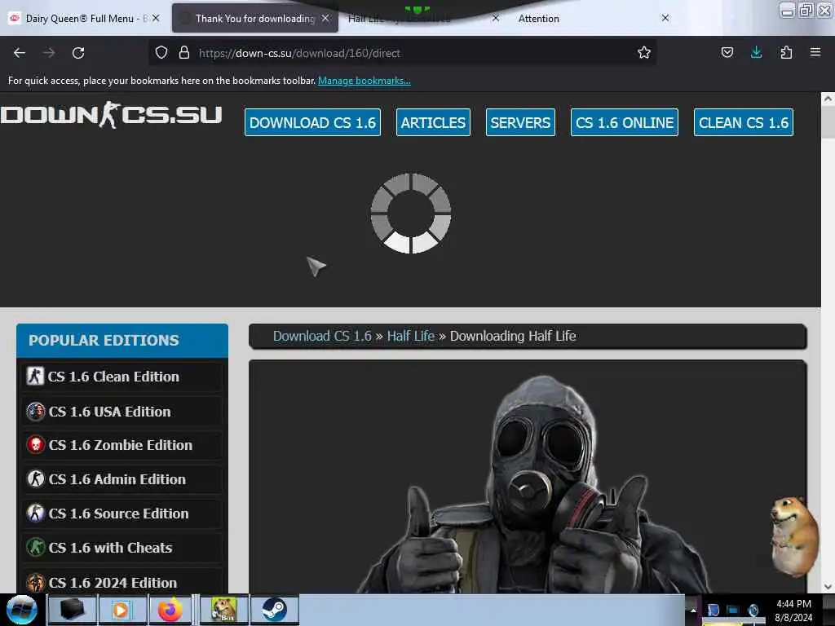835x626 pixels.
Task: Show hidden system tray icons arrow
Action: click(x=693, y=610)
